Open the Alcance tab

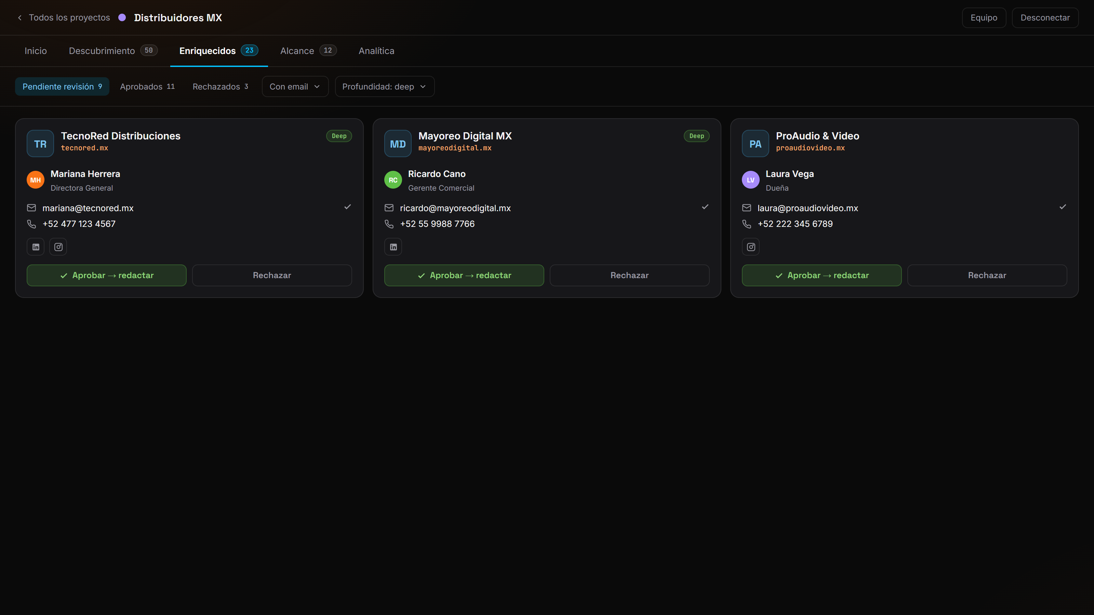[x=308, y=51]
